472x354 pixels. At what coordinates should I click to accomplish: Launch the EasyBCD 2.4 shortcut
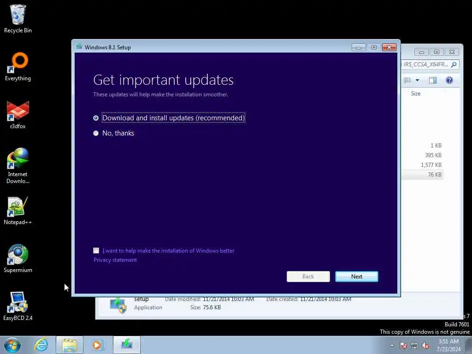(x=18, y=306)
